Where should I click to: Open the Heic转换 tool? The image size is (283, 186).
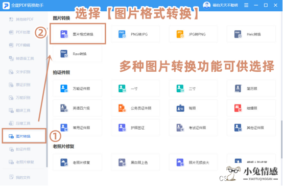[x=251, y=34]
